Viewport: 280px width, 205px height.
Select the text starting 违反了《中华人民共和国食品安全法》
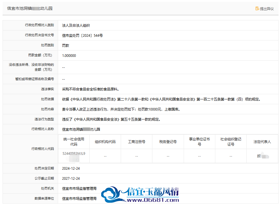point(112,119)
